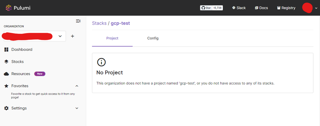Switch to the Config tab
This screenshot has width=320, height=126.
153,38
